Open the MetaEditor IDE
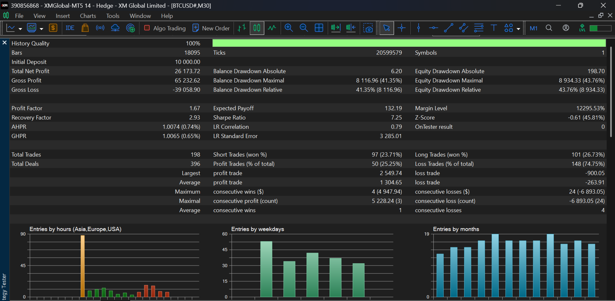Viewport: 615px width, 301px height. point(70,28)
